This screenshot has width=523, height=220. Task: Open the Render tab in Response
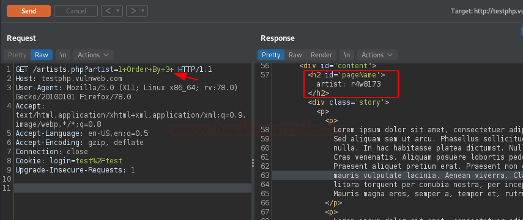(x=321, y=55)
